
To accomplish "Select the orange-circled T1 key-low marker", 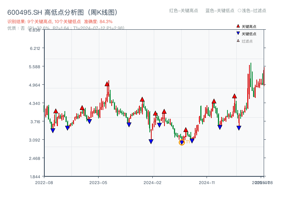I will pos(182,143).
